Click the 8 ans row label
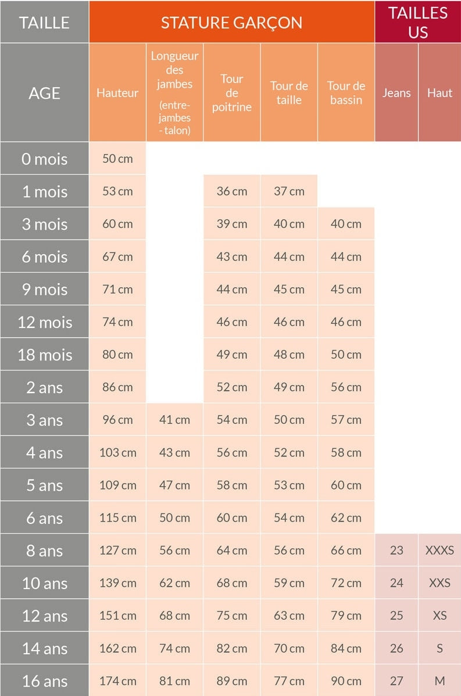The image size is (461, 696). tap(44, 551)
